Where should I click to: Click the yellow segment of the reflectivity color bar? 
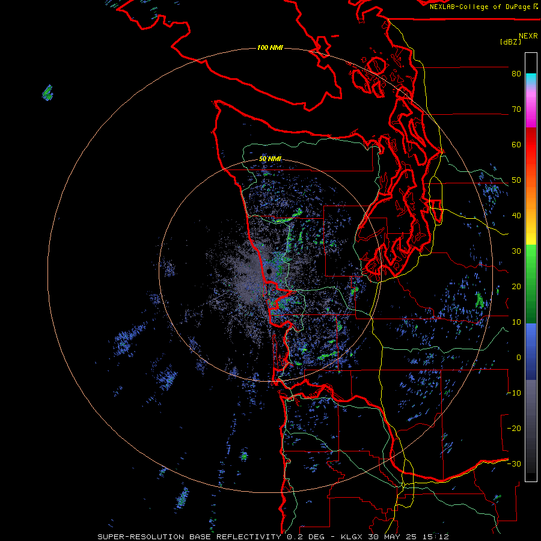coord(531,236)
